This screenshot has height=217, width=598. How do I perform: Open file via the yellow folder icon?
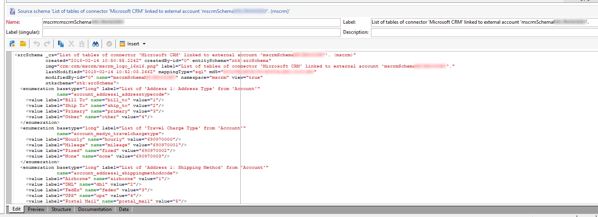23,44
